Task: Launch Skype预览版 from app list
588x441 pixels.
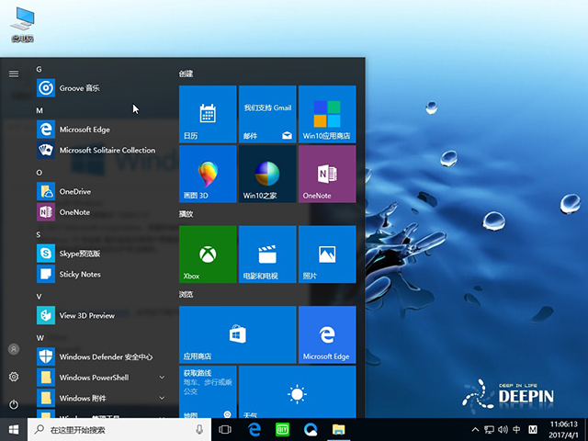Action: click(x=79, y=254)
